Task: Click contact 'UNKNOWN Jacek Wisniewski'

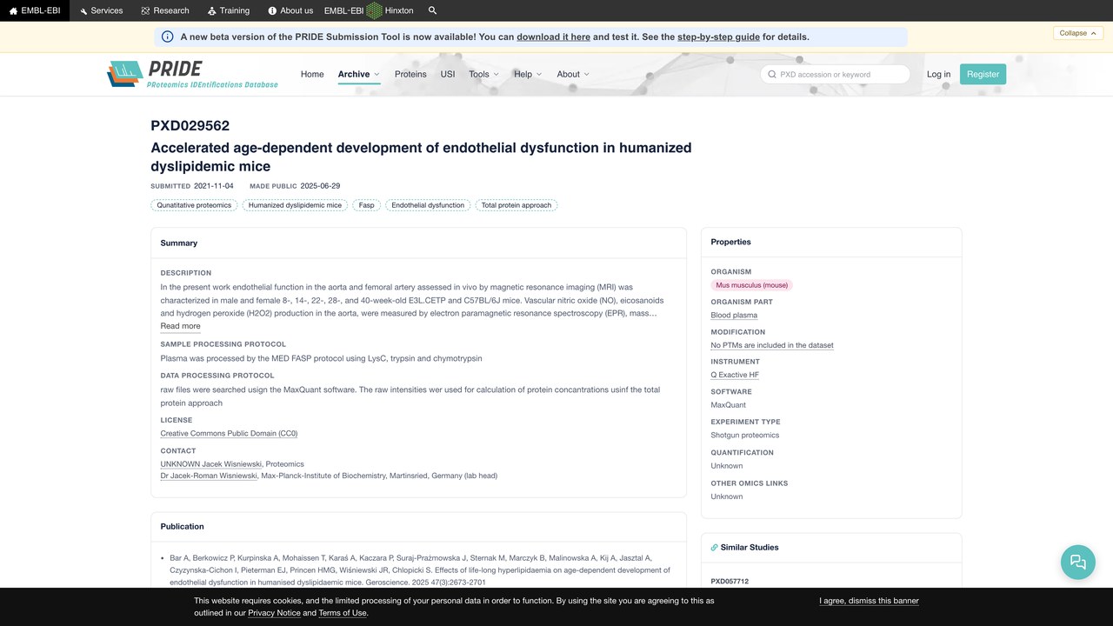Action: point(211,464)
